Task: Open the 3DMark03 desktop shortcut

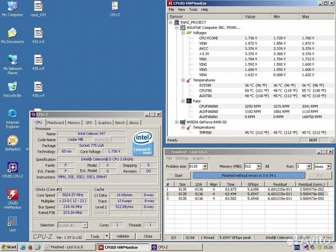Action: pyautogui.click(x=13, y=140)
